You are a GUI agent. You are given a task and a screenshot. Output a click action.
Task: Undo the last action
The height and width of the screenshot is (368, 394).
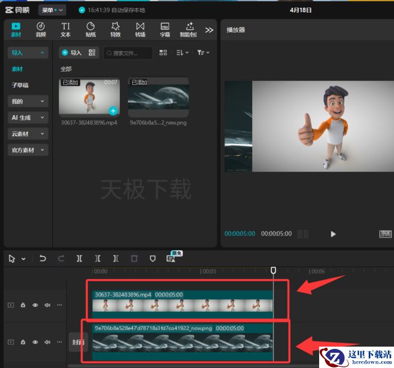(43, 258)
